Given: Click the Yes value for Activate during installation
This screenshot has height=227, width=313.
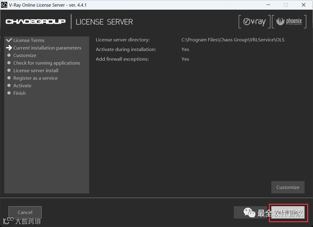Looking at the screenshot, I should point(185,49).
